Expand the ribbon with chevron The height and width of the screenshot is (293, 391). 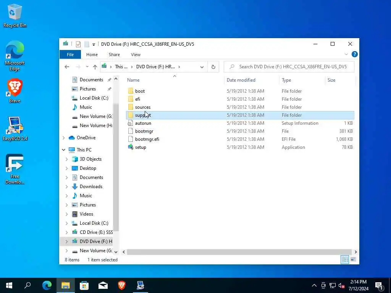click(x=346, y=54)
